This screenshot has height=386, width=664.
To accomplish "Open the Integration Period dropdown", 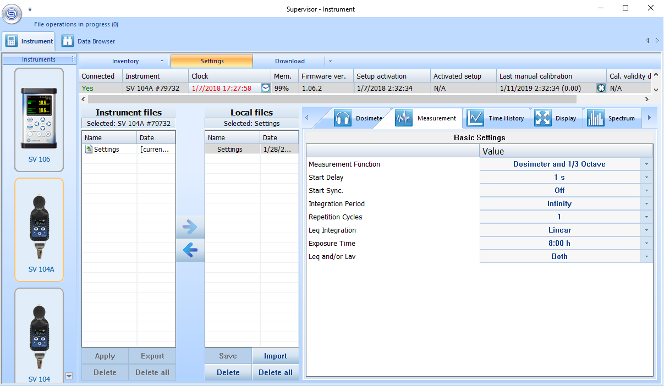I will (x=646, y=204).
